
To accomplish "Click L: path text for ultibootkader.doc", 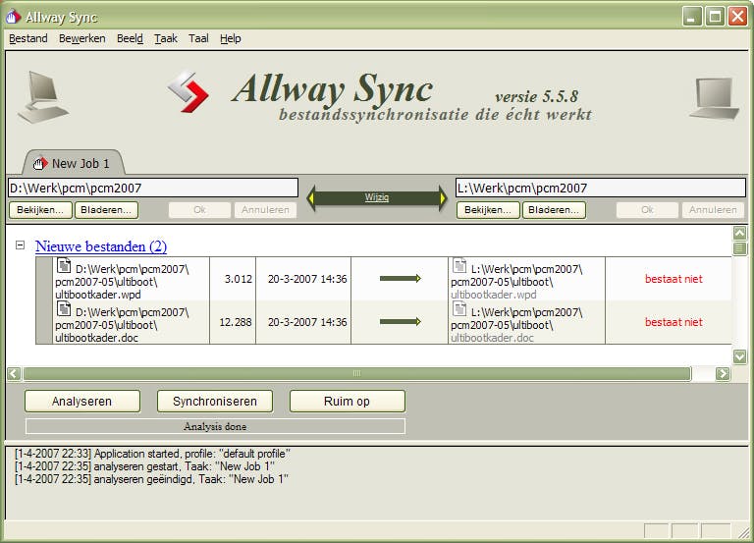I will (517, 325).
